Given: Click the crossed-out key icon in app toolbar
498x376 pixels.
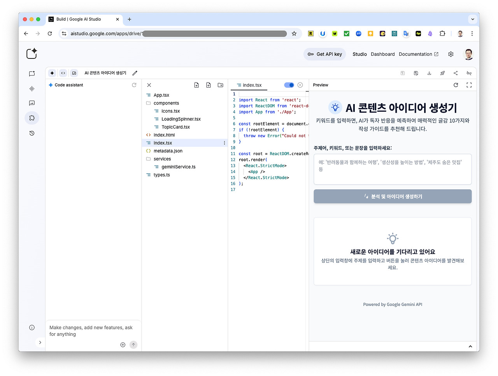Looking at the screenshot, I should click(469, 73).
